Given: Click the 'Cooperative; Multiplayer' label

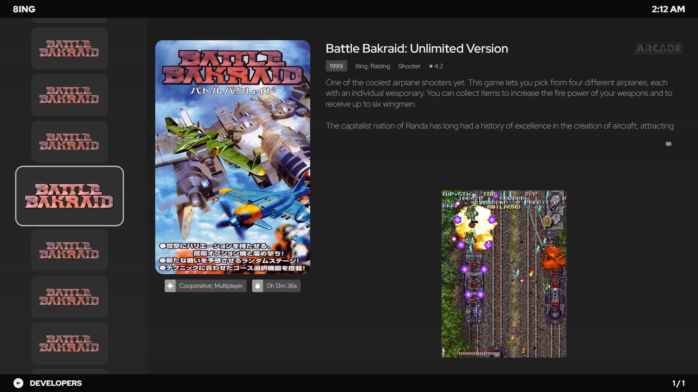Looking at the screenshot, I should pos(211,286).
